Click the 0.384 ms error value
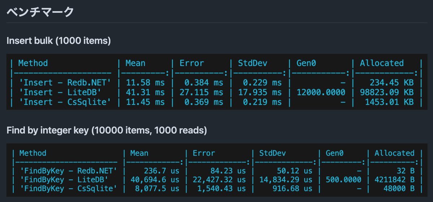The width and height of the screenshot is (433, 202). pyautogui.click(x=204, y=83)
